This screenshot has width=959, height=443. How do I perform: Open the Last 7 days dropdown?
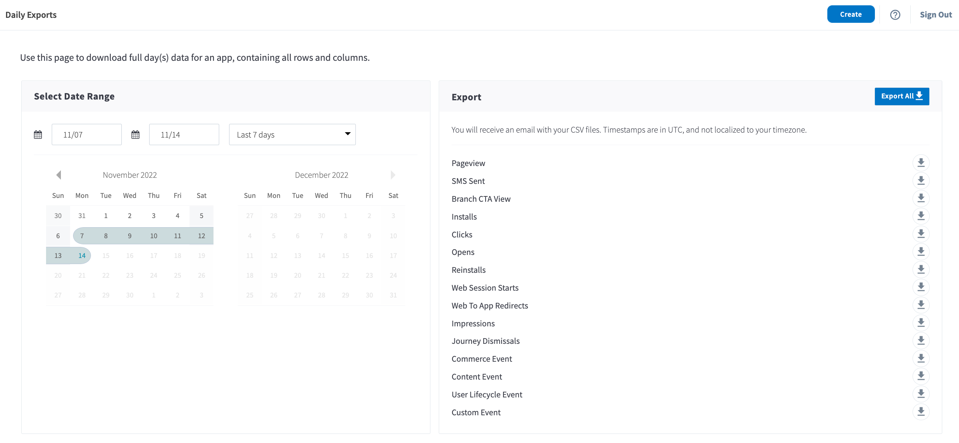pyautogui.click(x=292, y=134)
